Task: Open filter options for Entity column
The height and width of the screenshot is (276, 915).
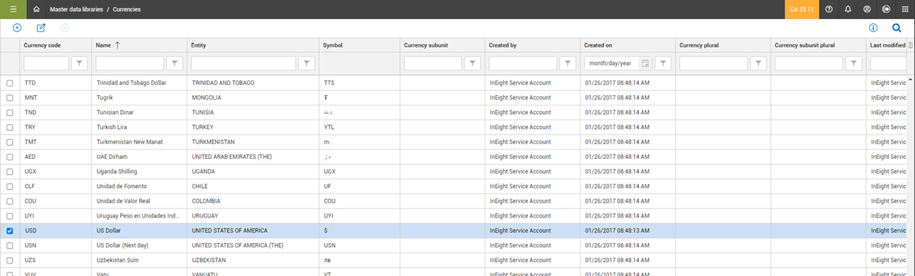Action: point(307,64)
